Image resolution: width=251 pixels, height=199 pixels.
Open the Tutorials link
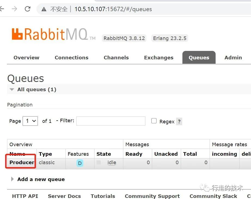click(x=103, y=196)
